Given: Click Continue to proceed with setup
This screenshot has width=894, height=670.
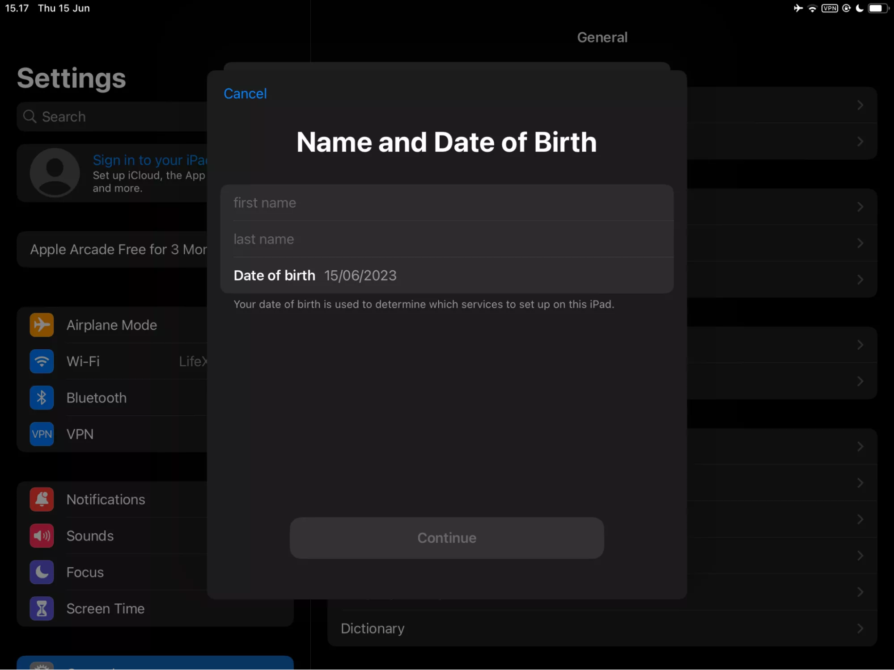Looking at the screenshot, I should click(446, 538).
